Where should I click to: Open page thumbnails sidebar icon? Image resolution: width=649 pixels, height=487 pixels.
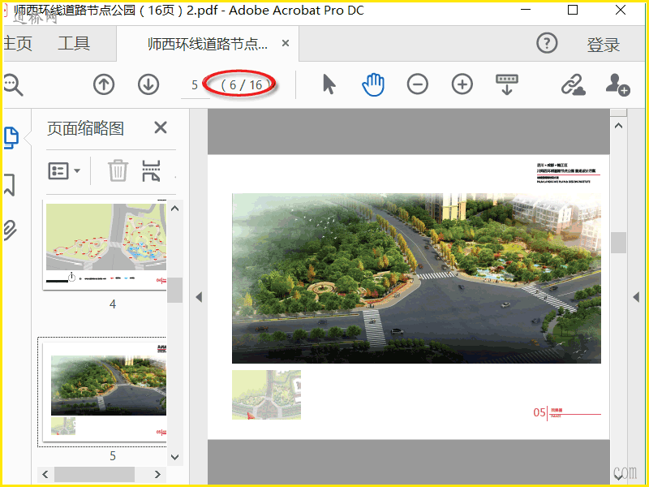11,138
